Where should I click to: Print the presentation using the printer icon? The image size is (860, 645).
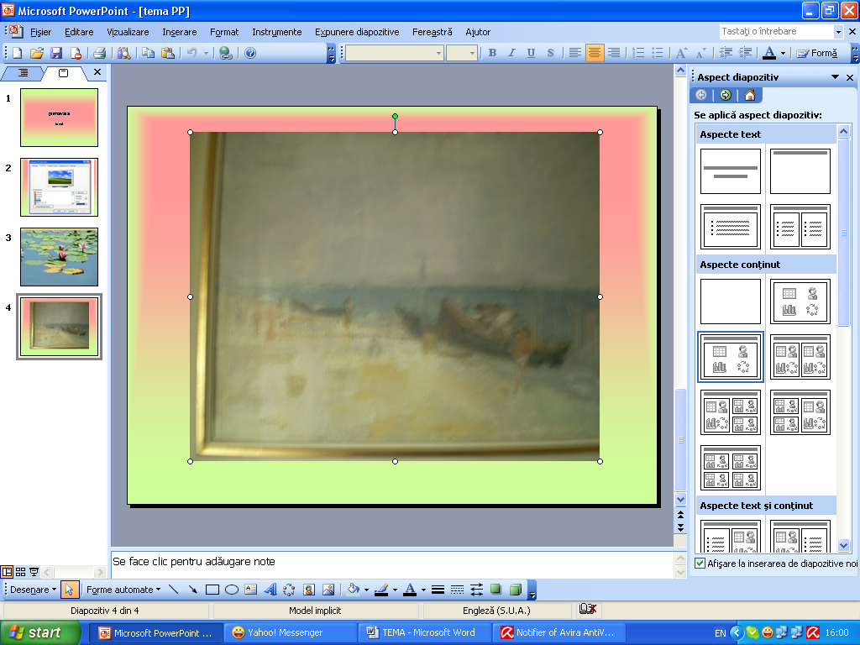tap(99, 53)
